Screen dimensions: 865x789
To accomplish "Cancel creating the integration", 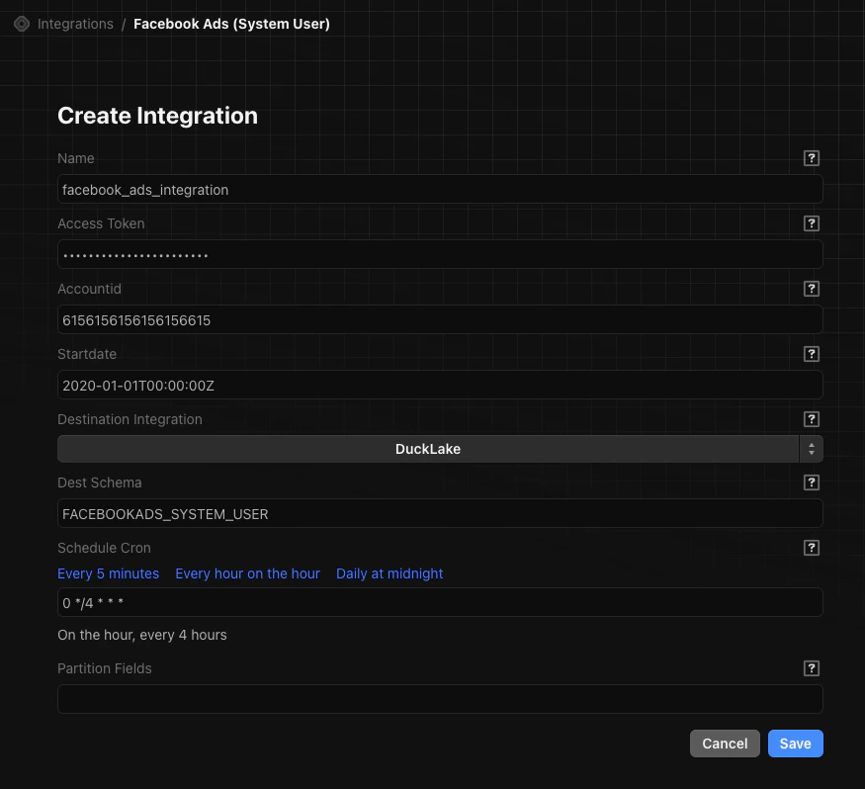I will pos(725,744).
